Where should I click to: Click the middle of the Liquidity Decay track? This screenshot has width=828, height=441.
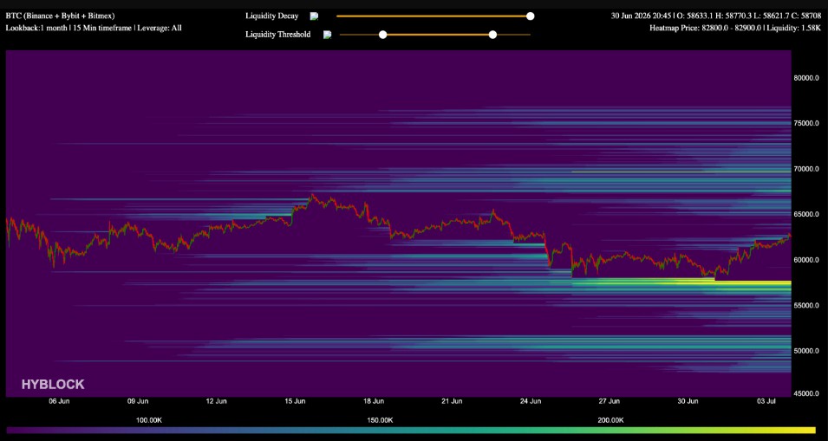(433, 16)
